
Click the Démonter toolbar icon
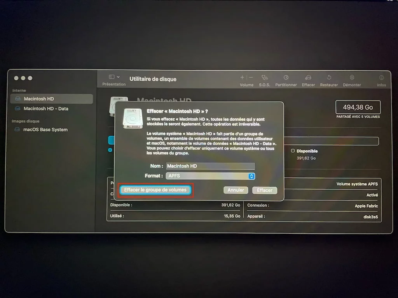pyautogui.click(x=352, y=77)
